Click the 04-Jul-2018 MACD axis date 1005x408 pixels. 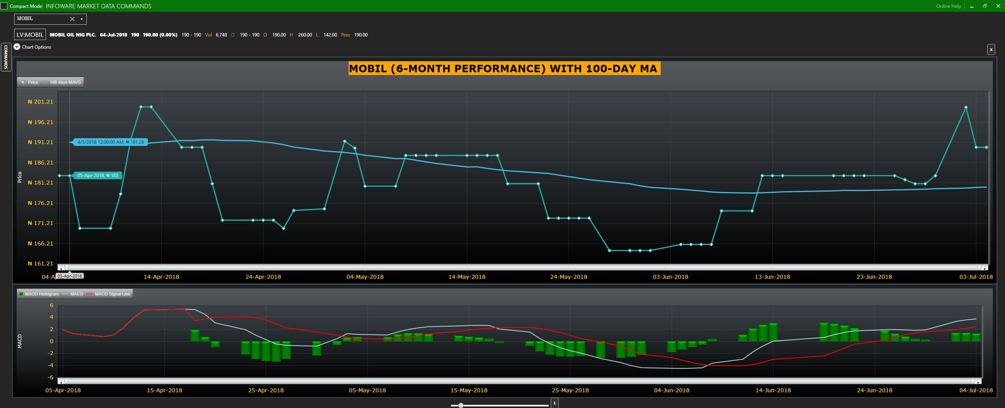(x=976, y=390)
